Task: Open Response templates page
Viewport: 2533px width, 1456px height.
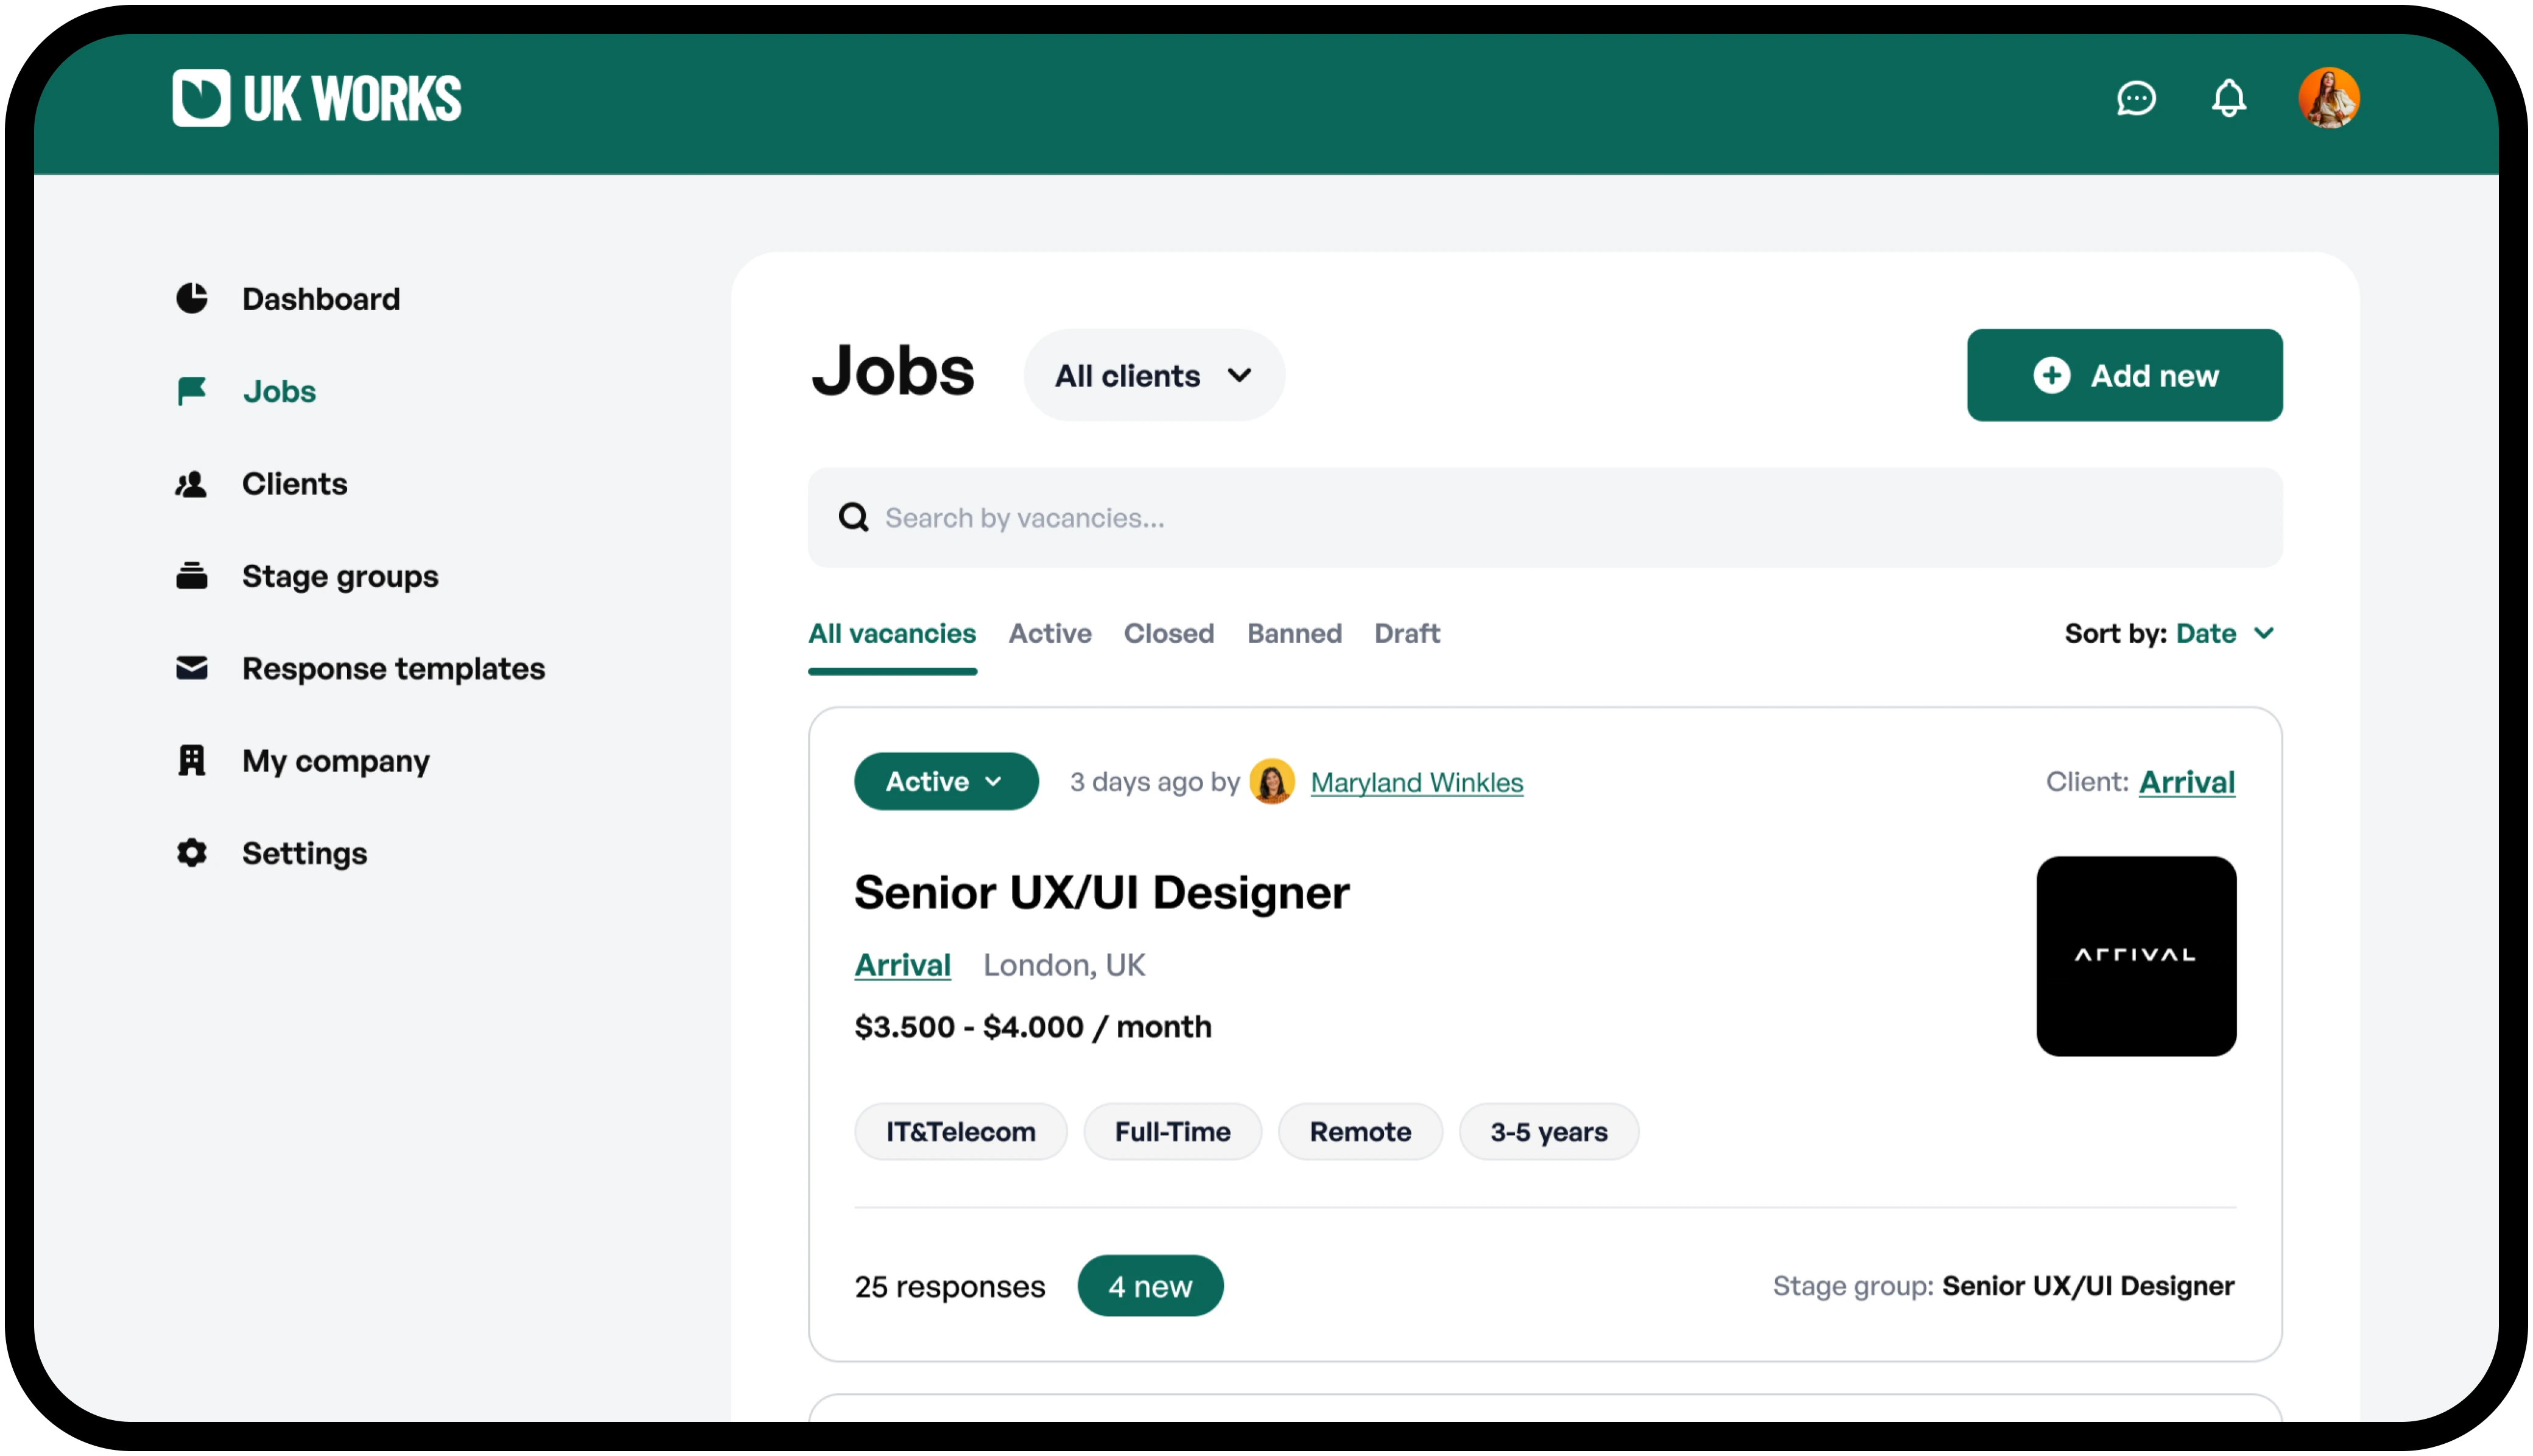Action: point(393,668)
